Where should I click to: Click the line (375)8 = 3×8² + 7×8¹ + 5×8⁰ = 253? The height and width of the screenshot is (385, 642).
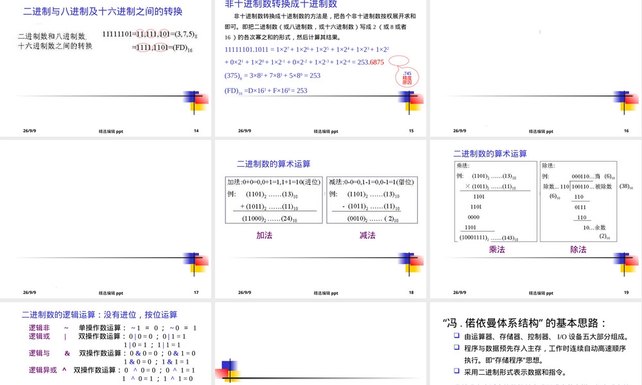tap(272, 76)
